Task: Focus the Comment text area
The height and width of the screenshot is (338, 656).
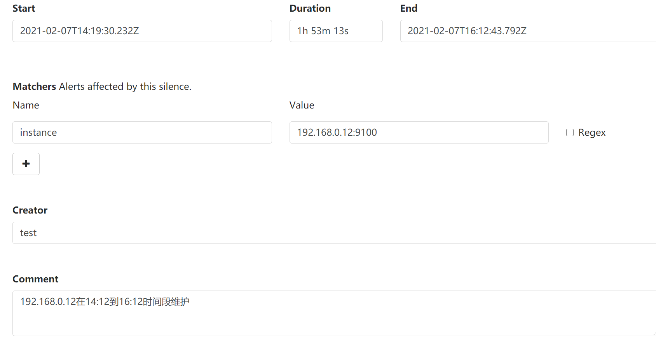Action: 334,313
